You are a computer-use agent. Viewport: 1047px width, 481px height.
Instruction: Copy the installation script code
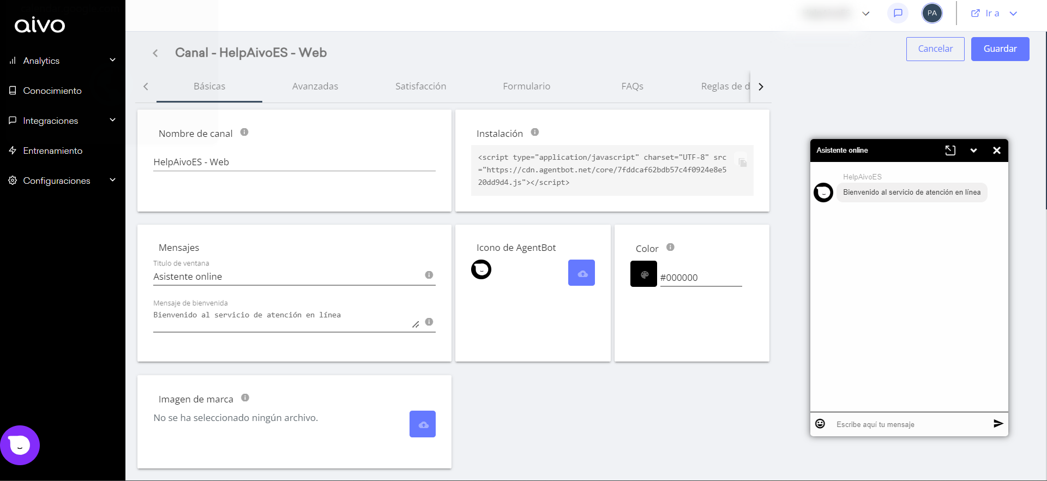(742, 163)
